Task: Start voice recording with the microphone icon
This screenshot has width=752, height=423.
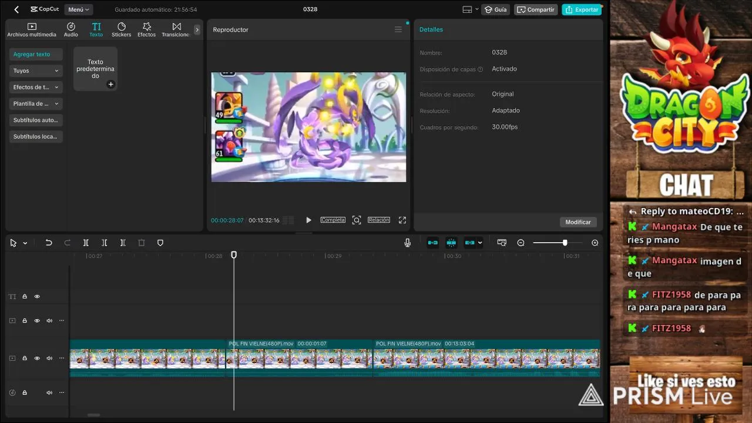Action: coord(407,243)
